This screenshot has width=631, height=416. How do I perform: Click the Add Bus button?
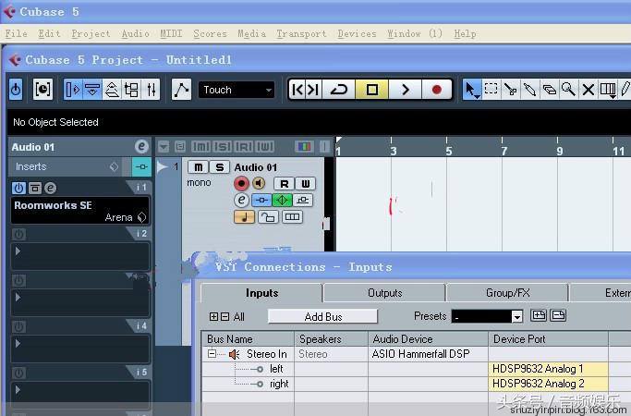click(323, 316)
